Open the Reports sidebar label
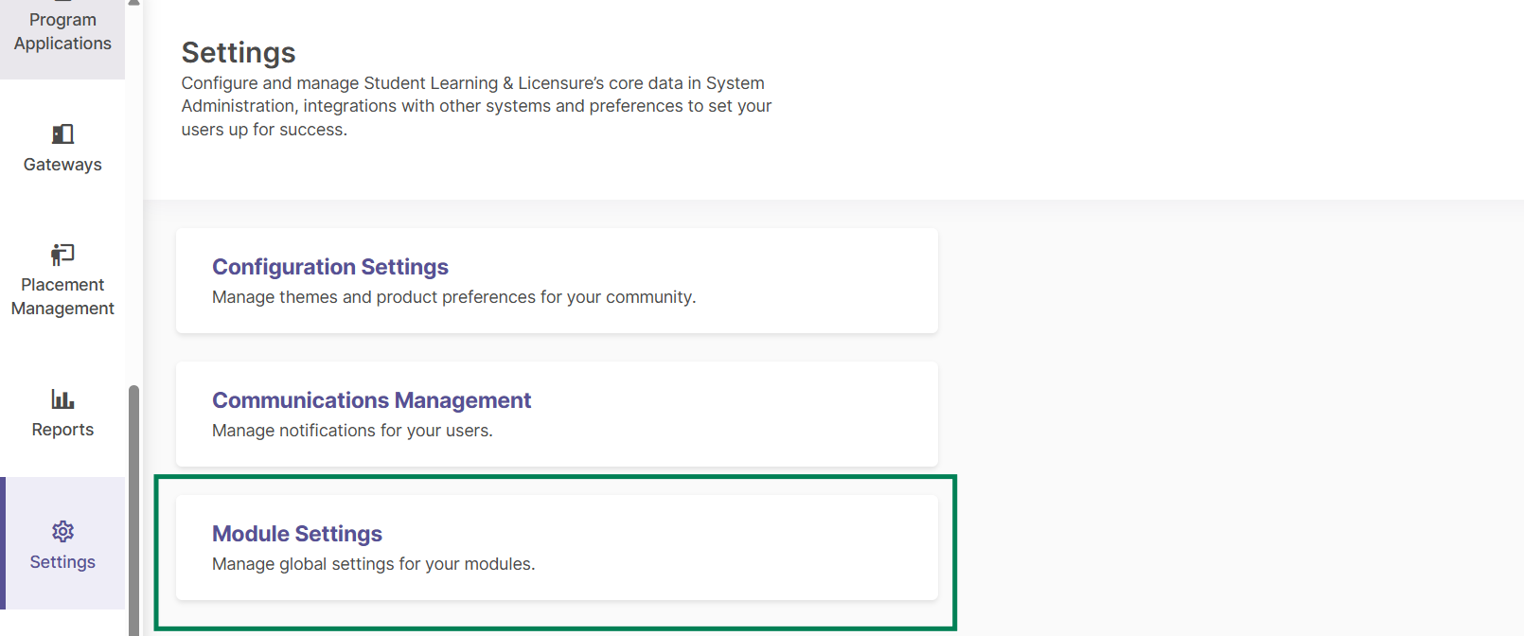Image resolution: width=1524 pixels, height=636 pixels. [62, 430]
